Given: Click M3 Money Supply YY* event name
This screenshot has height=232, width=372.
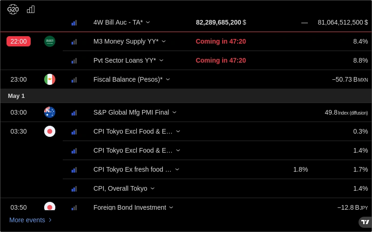Looking at the screenshot, I should (126, 41).
